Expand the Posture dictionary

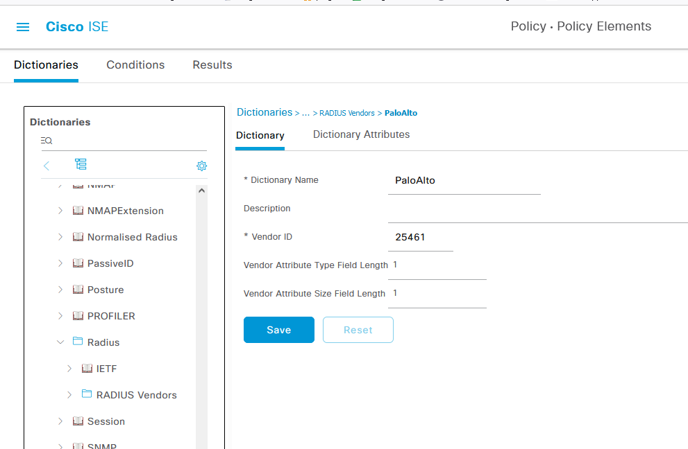pyautogui.click(x=60, y=290)
